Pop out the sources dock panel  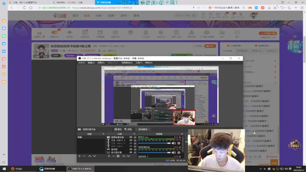tap(134, 134)
